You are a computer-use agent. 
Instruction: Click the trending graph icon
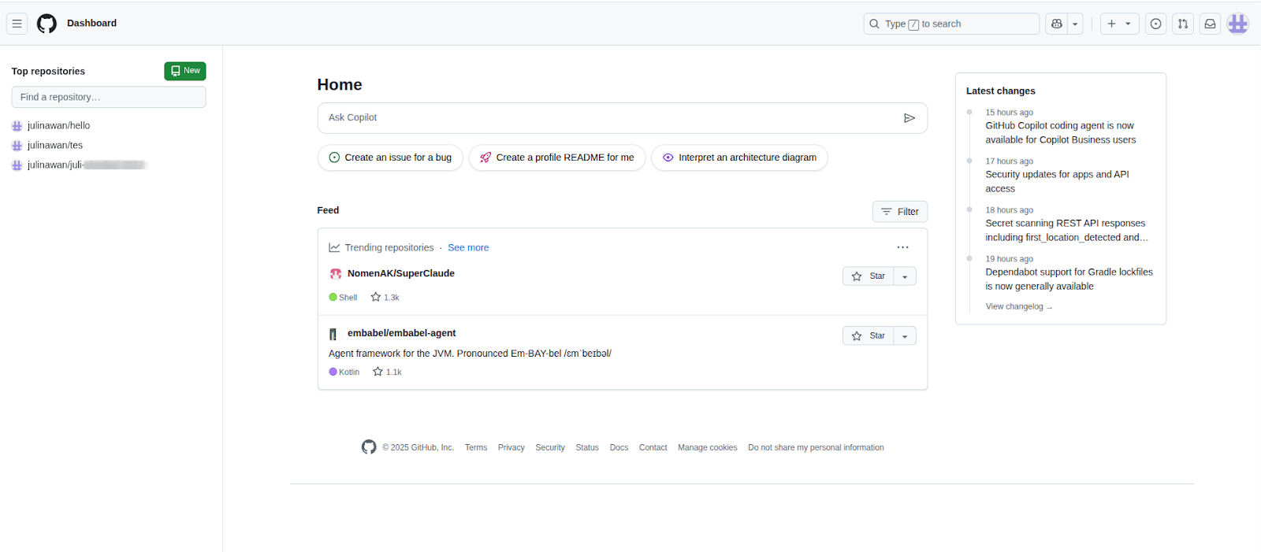[334, 247]
